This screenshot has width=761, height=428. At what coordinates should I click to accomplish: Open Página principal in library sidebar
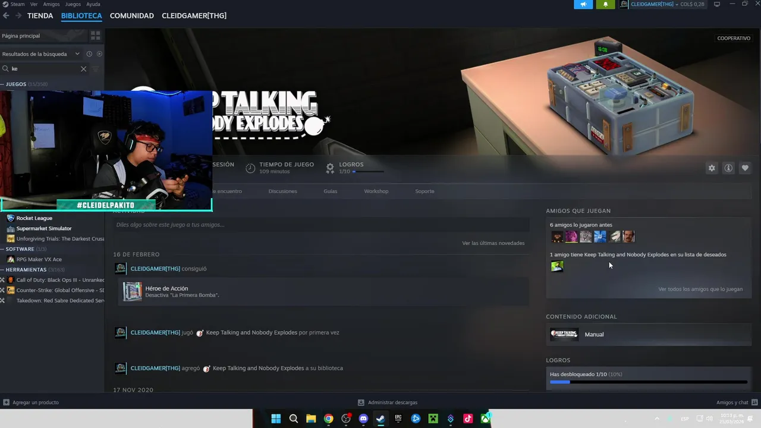tap(21, 36)
